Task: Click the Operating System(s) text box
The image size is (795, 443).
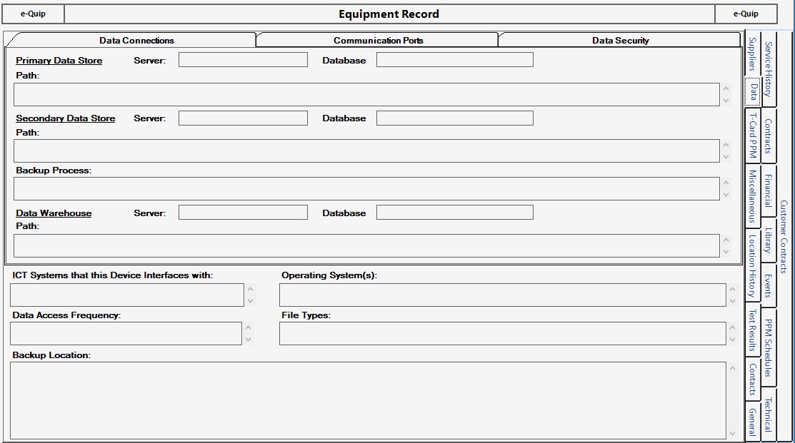Action: pos(502,295)
